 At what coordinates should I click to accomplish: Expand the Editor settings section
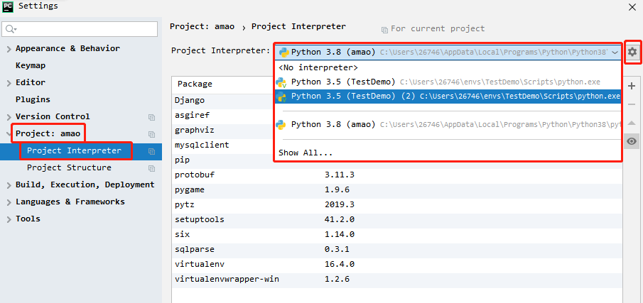[x=9, y=83]
